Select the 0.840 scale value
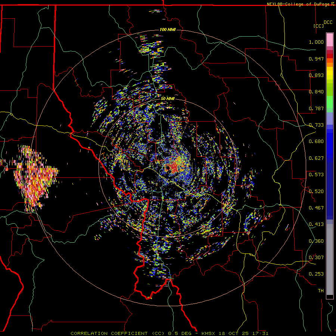The width and height of the screenshot is (336, 336). (x=316, y=92)
